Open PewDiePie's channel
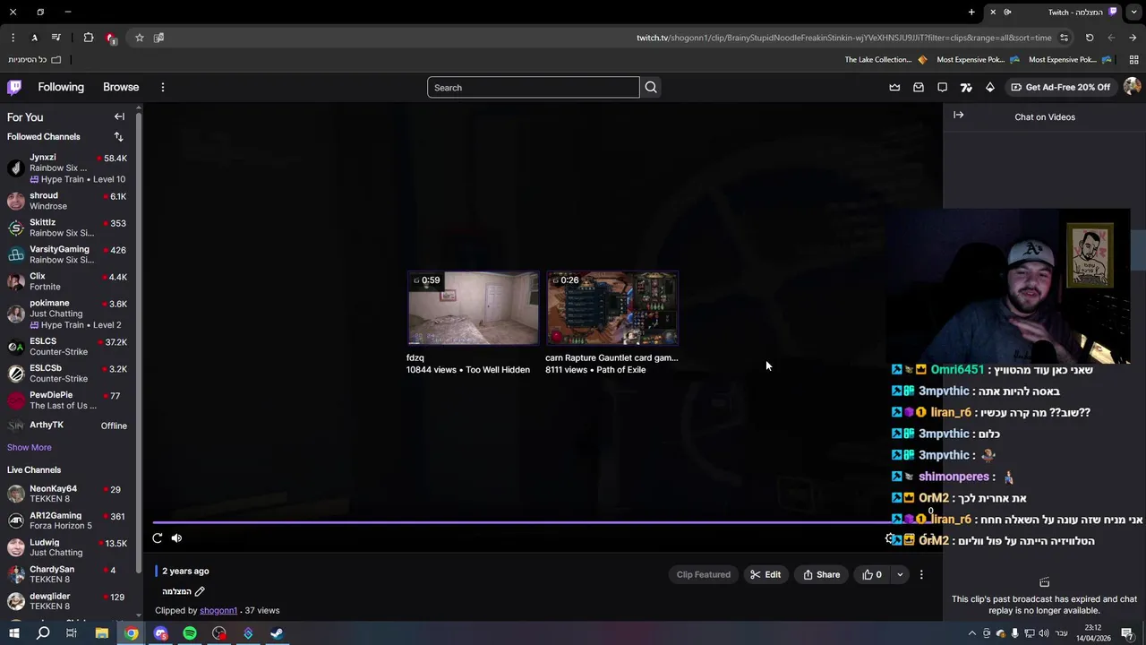This screenshot has height=645, width=1146. tap(67, 400)
